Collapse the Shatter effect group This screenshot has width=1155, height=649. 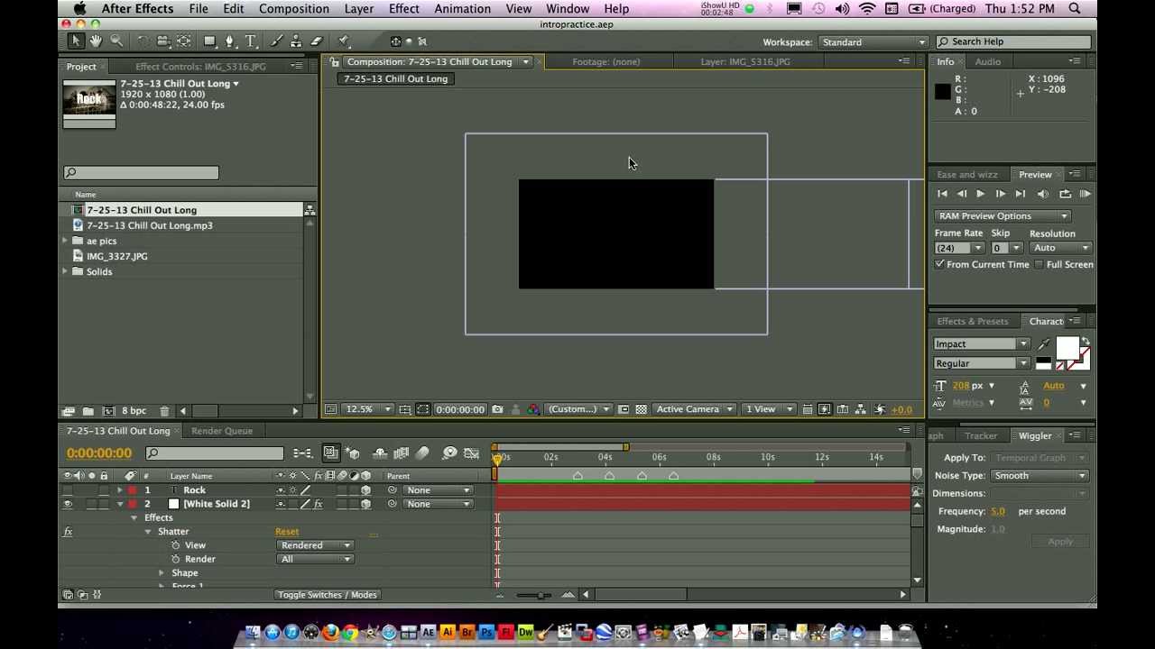[148, 532]
